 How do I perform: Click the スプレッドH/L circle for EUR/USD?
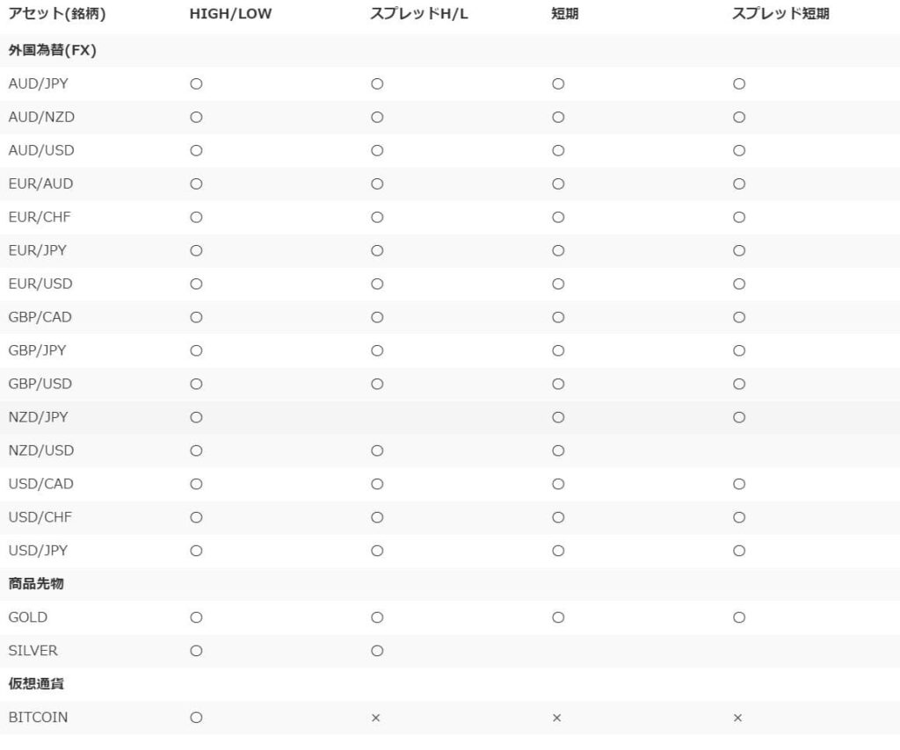click(x=377, y=284)
